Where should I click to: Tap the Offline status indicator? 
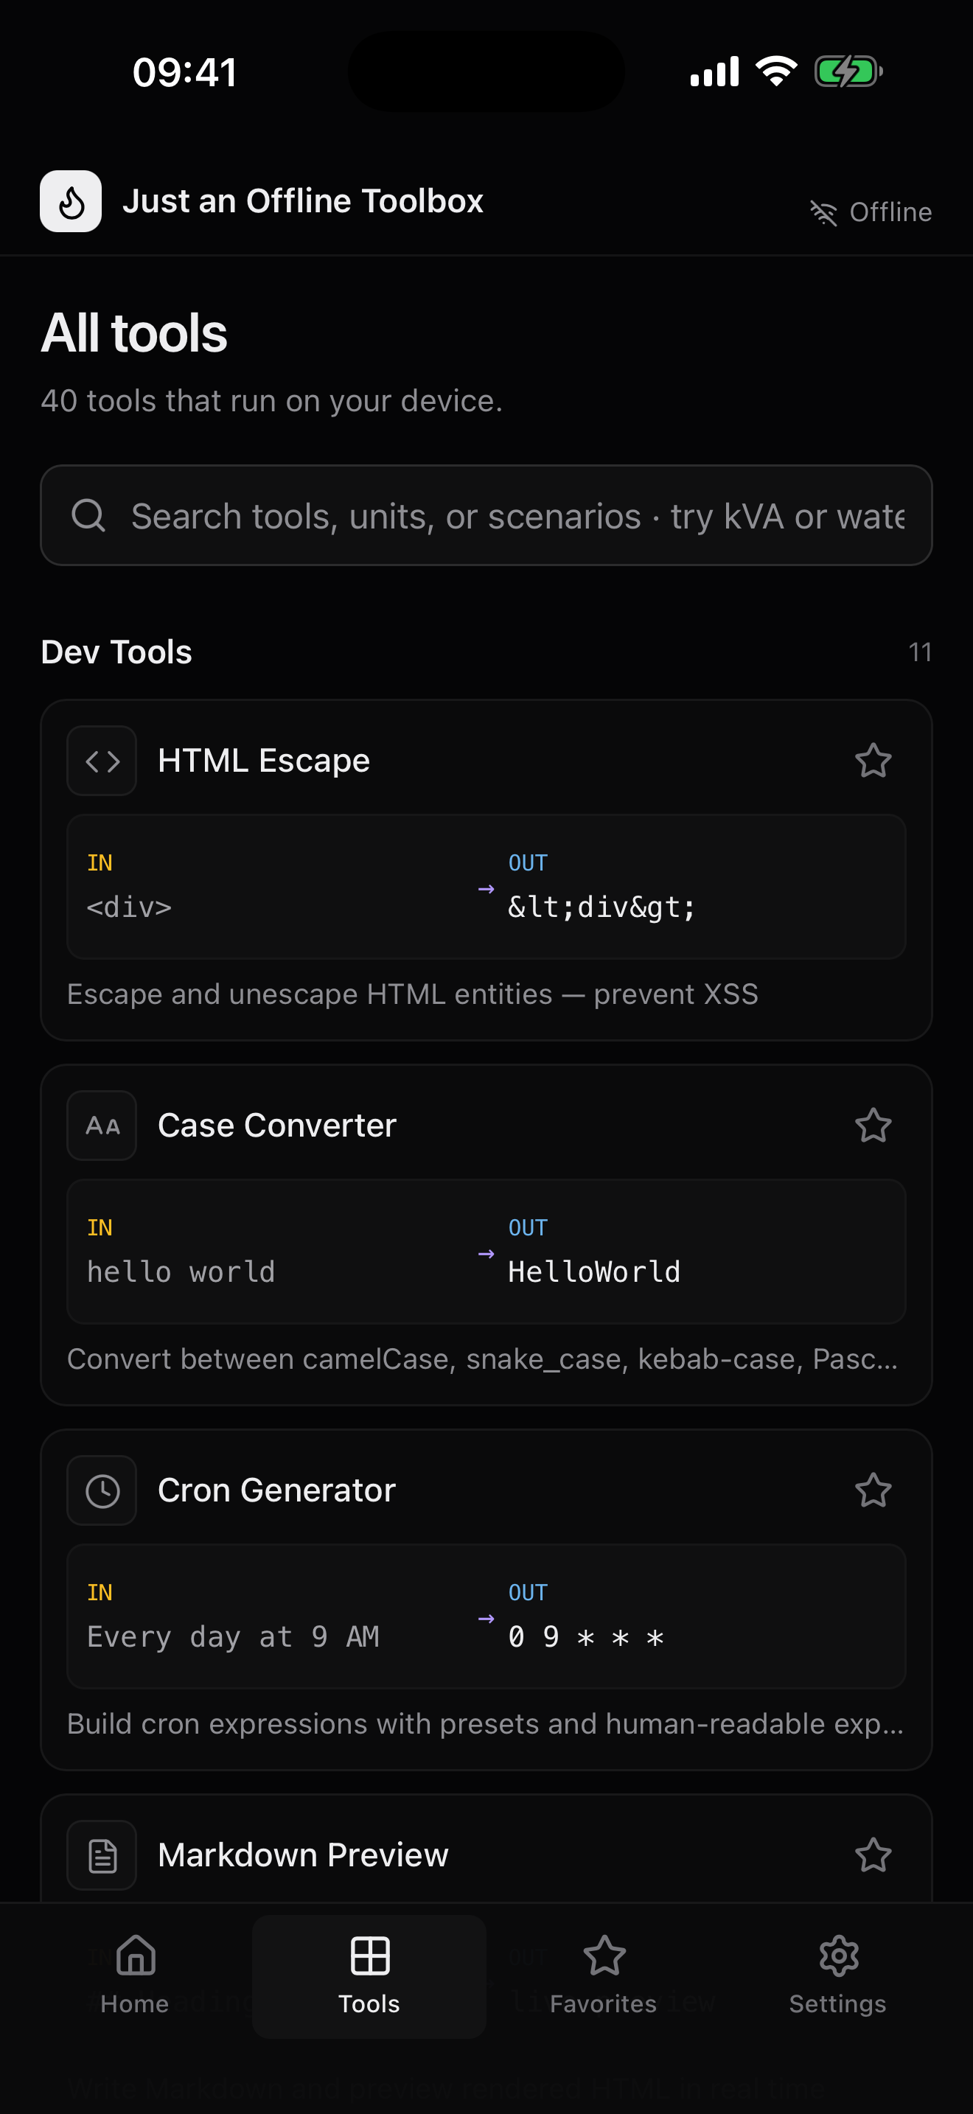click(x=871, y=212)
